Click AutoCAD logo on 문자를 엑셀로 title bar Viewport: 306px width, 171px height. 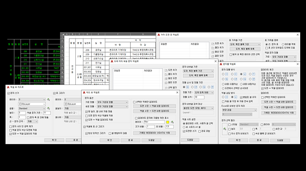(221, 64)
